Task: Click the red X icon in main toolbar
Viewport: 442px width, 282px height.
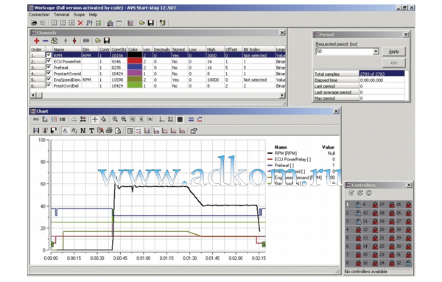Action: 80,23
